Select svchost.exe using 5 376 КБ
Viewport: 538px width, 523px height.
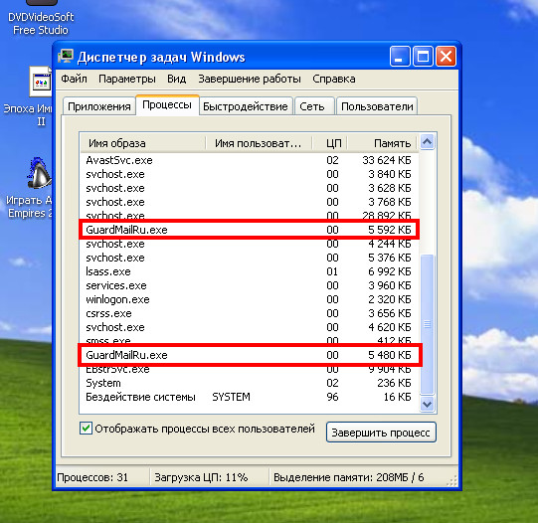tap(250, 258)
